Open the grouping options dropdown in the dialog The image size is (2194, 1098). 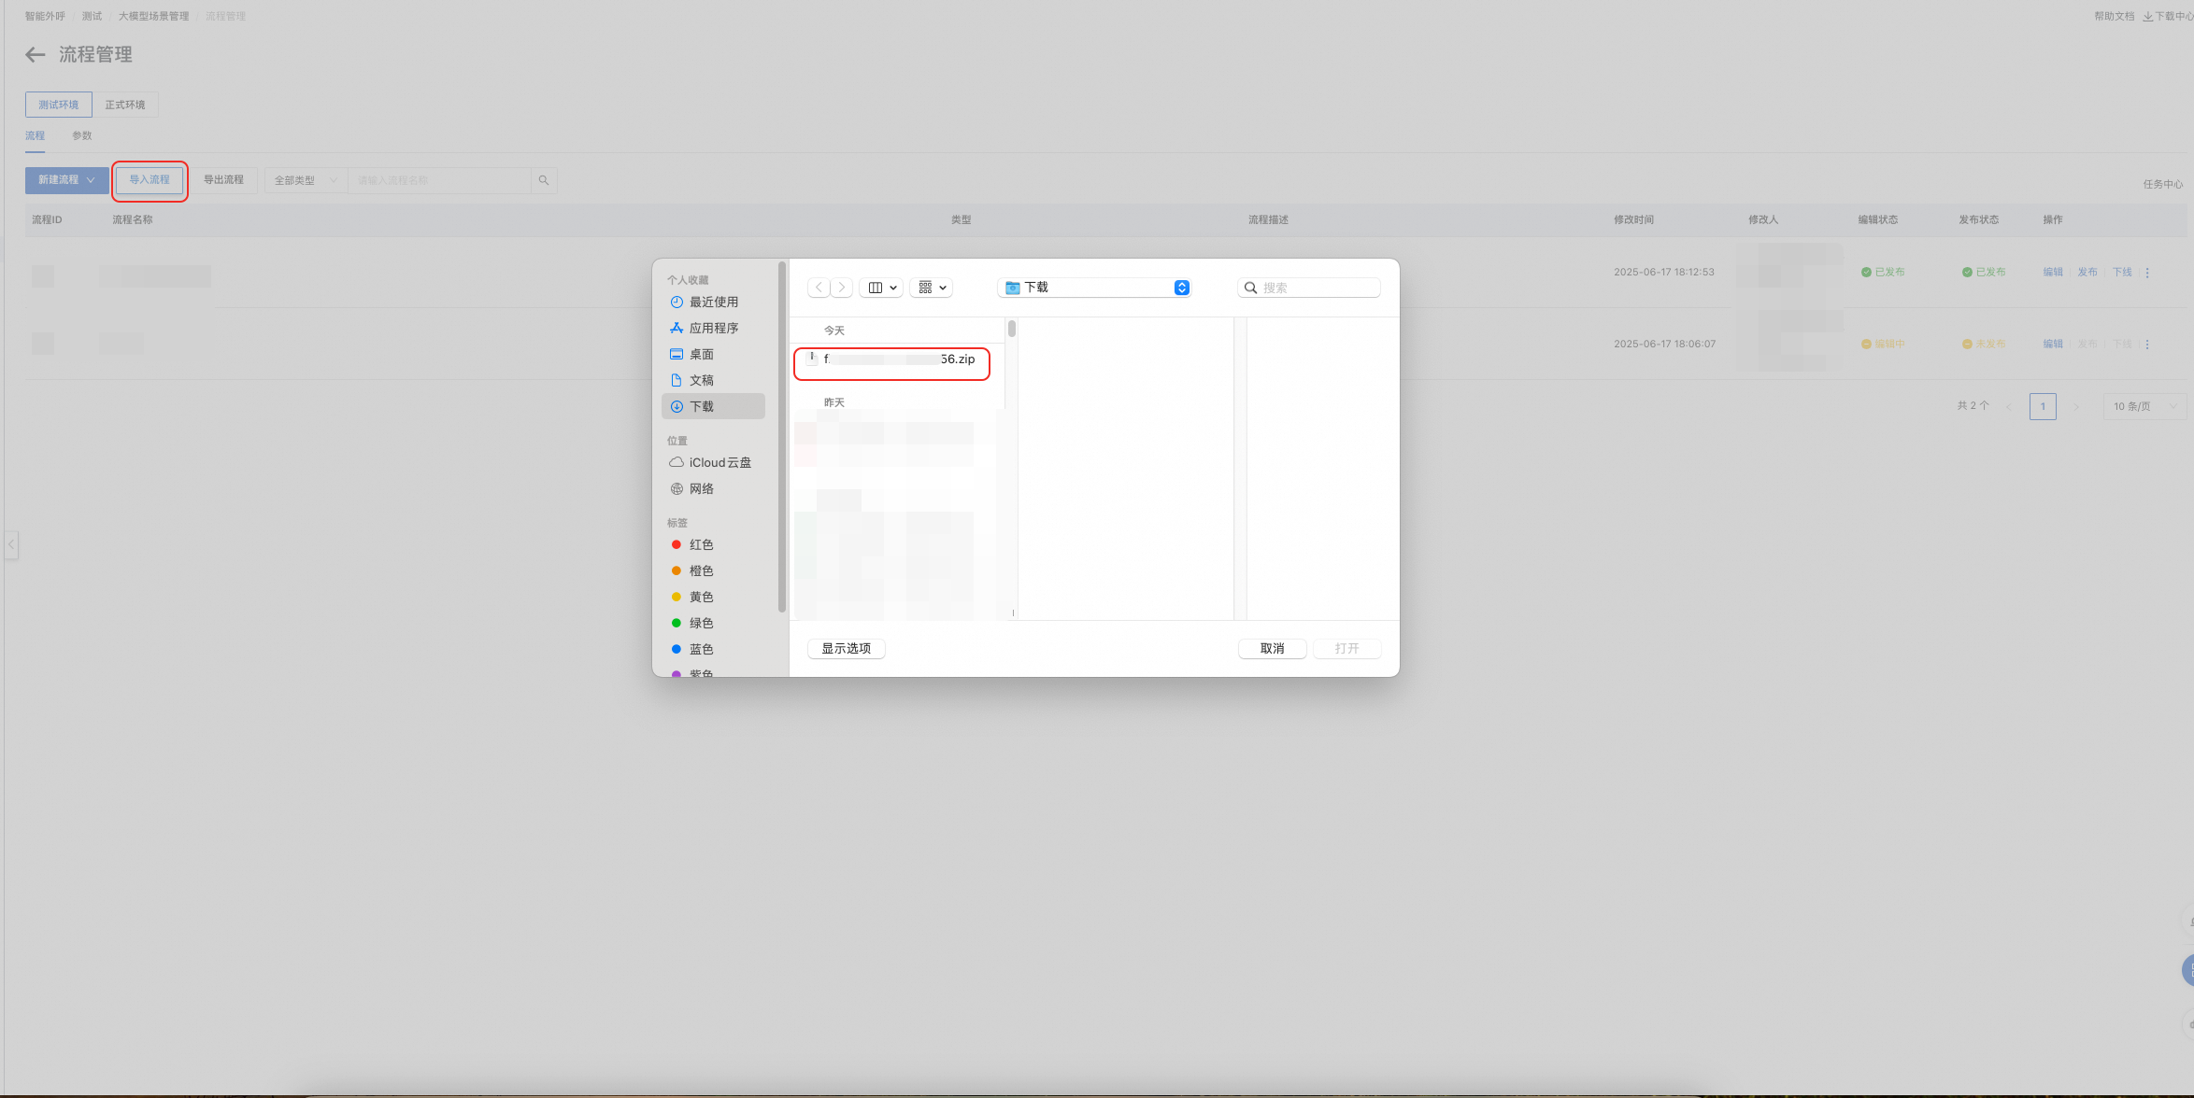(932, 288)
